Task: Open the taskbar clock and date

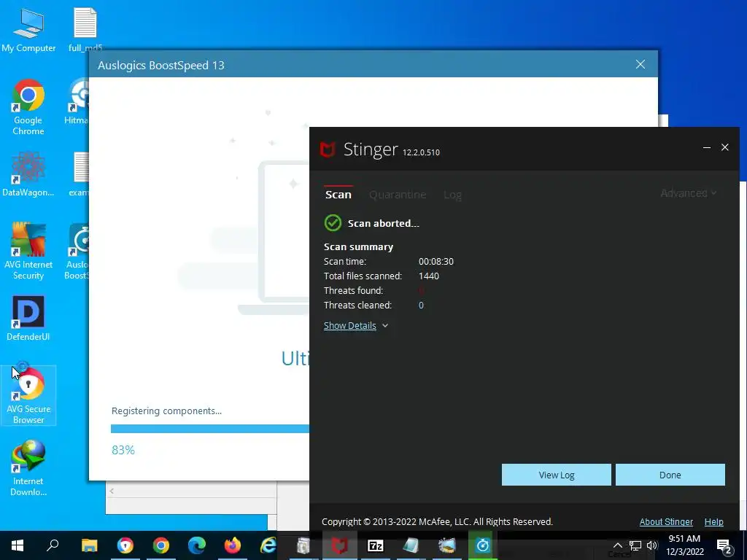Action: pos(684,545)
